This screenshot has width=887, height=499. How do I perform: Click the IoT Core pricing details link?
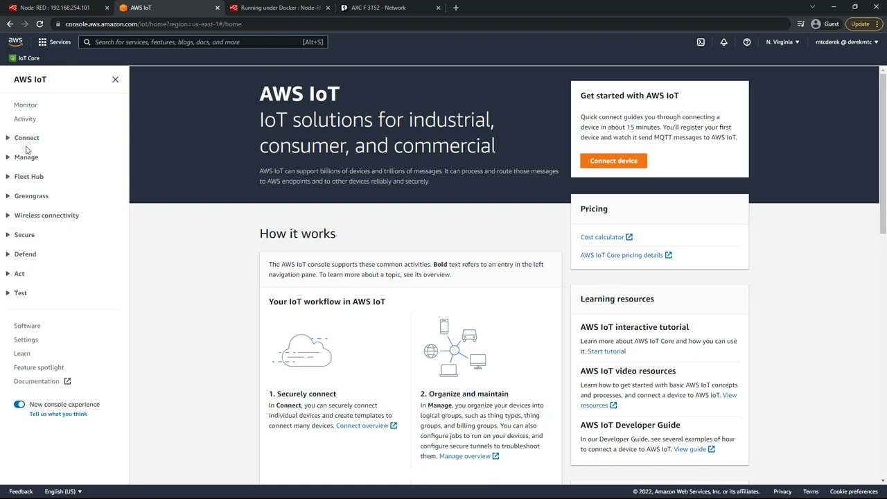(x=626, y=255)
